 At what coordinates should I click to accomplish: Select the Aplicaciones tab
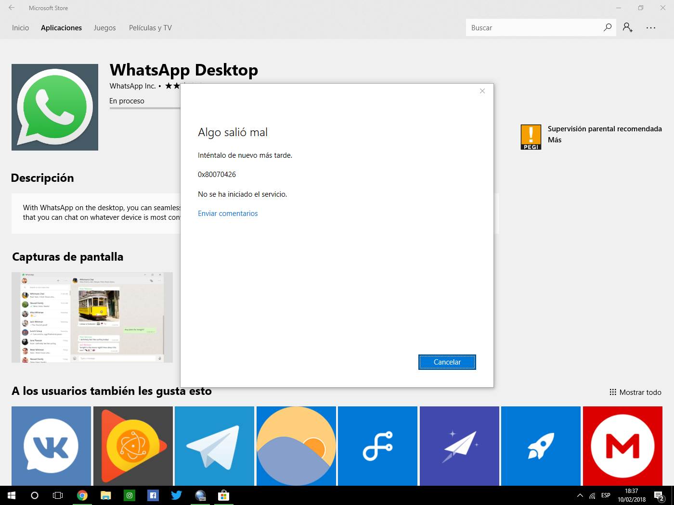coord(61,28)
